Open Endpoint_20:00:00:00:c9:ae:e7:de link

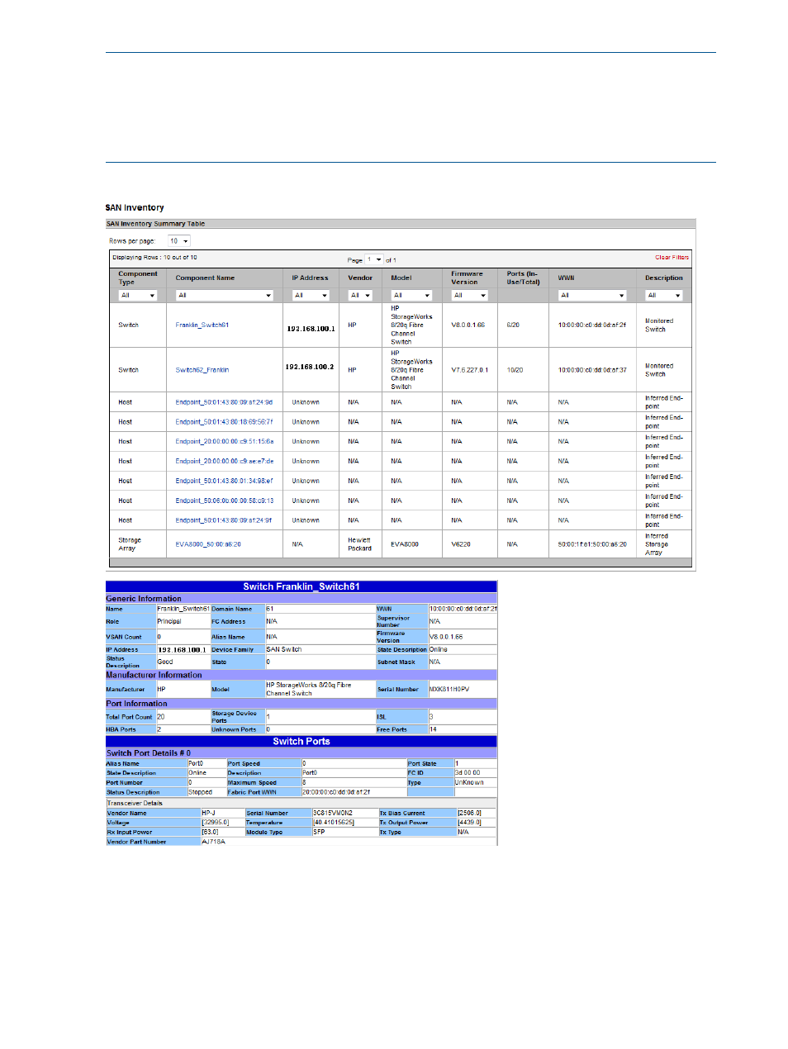coord(224,462)
